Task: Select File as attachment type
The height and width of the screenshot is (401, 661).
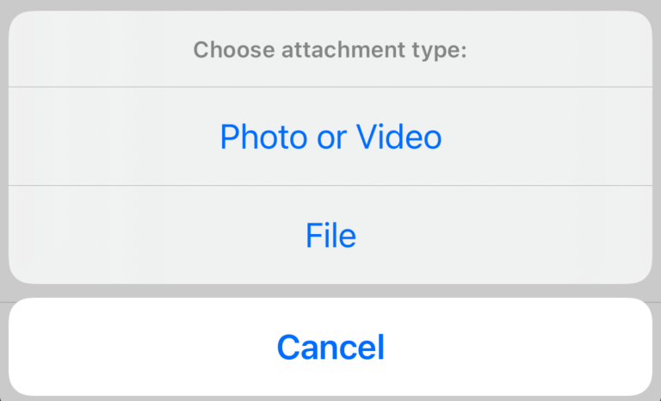Action: pyautogui.click(x=330, y=235)
